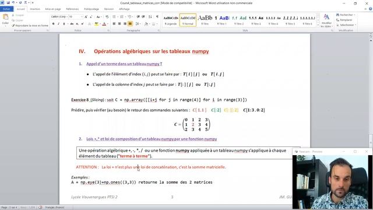373x210 pixels.
Task: Toggle bold formatting
Action: coord(53,24)
